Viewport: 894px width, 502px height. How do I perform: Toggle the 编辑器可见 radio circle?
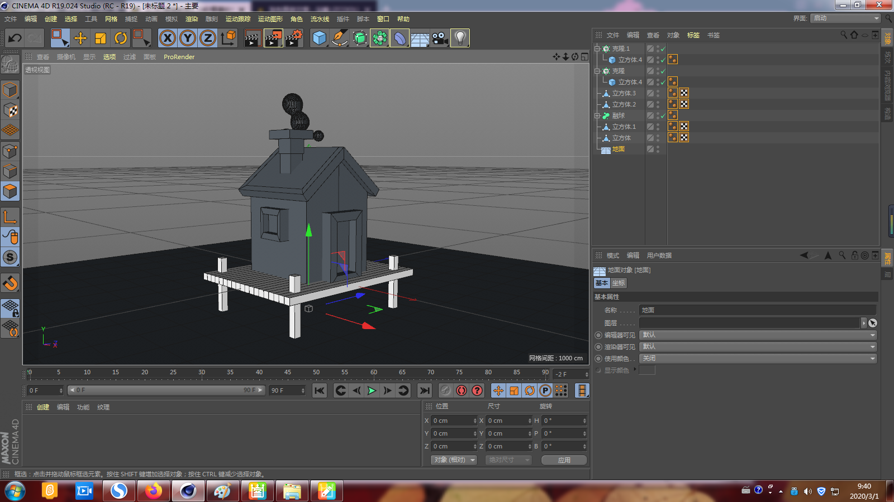[598, 335]
